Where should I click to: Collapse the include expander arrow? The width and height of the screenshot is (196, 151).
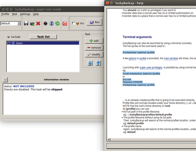8,37
